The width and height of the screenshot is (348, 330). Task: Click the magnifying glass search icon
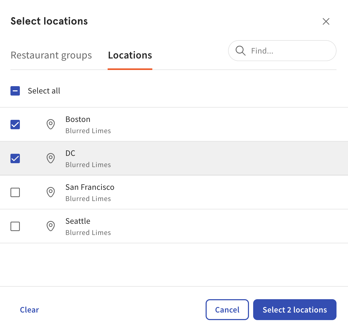[240, 51]
